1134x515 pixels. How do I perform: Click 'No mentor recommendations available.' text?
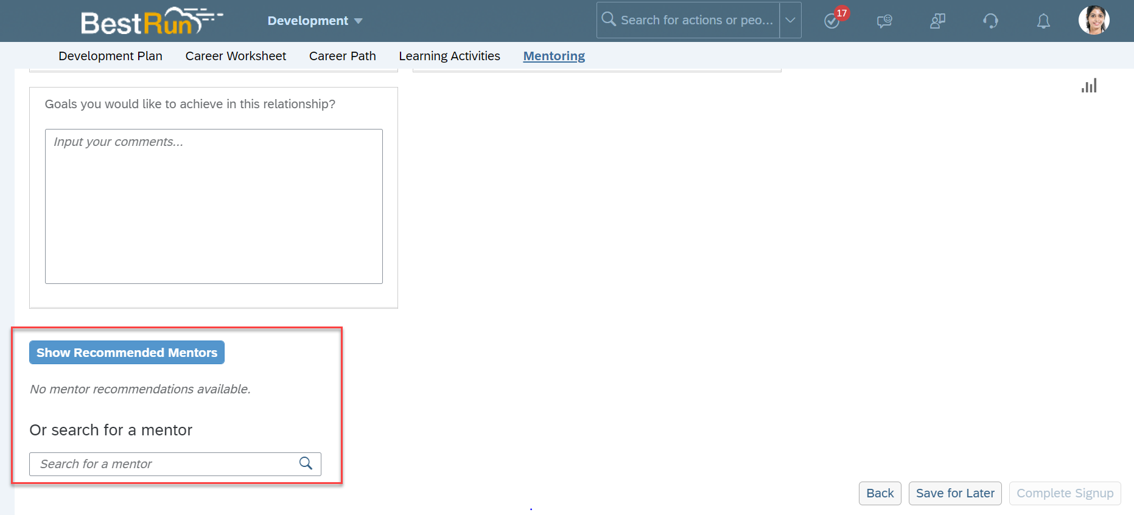tap(140, 389)
